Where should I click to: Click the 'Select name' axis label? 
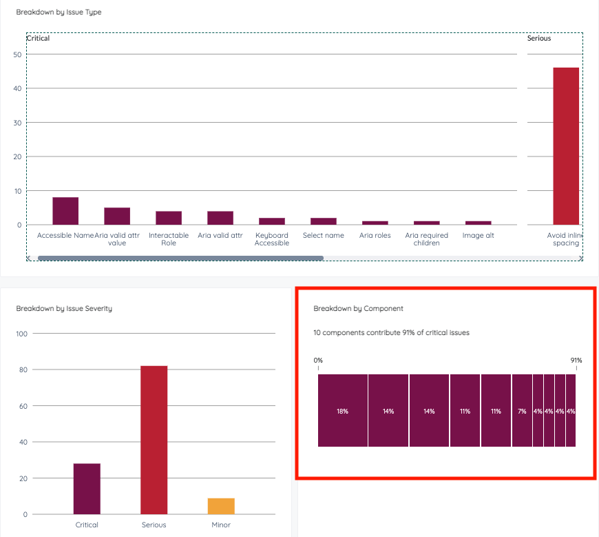click(323, 235)
